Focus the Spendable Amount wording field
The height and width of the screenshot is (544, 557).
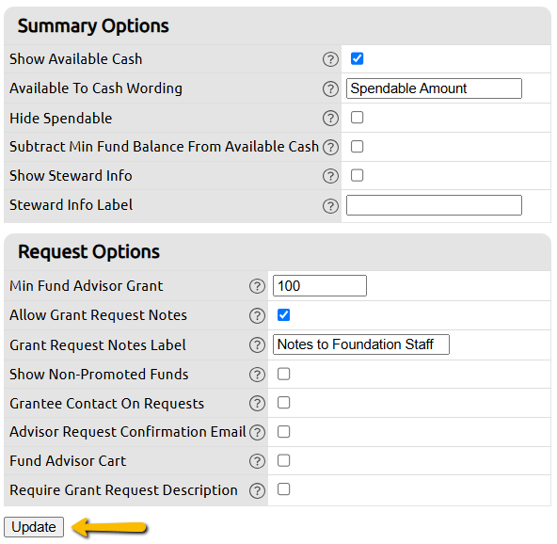coord(434,88)
